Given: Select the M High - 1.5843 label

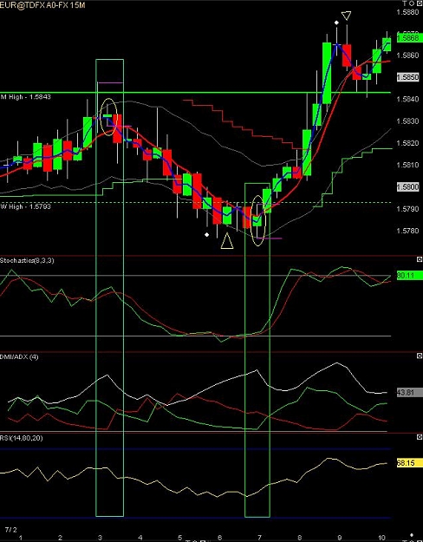Looking at the screenshot, I should (x=27, y=97).
